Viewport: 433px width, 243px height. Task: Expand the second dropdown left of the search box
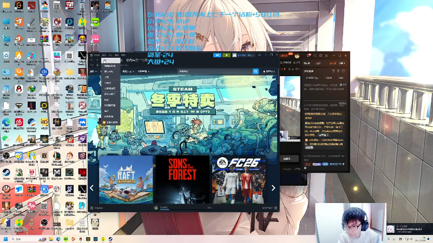tap(128, 71)
